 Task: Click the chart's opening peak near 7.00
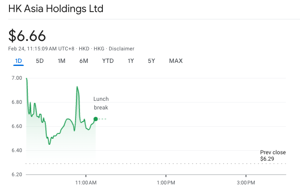point(27,79)
